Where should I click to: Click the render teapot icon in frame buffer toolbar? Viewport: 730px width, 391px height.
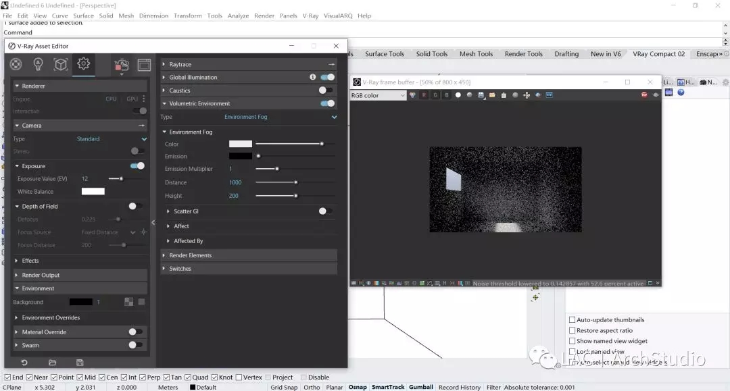click(x=656, y=95)
